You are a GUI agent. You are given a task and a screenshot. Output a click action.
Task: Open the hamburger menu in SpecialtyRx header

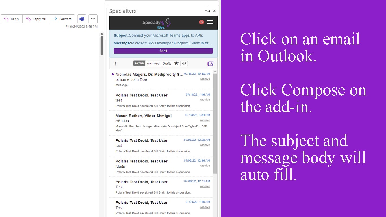pos(210,22)
